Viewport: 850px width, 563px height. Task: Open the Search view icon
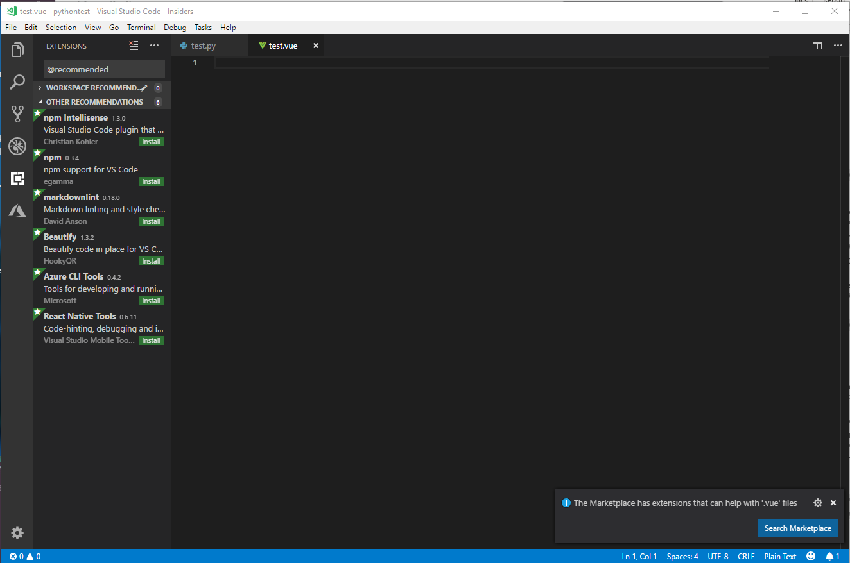click(17, 82)
